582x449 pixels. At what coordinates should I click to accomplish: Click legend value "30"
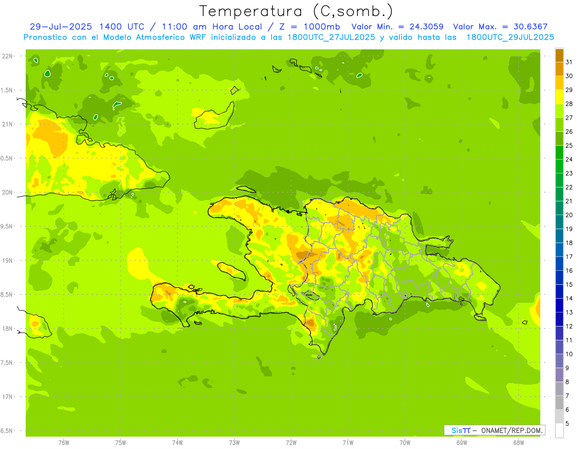click(x=569, y=76)
